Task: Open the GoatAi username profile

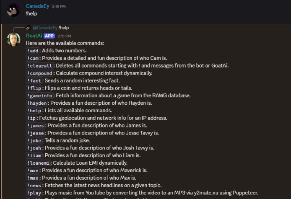Action: [x=34, y=36]
